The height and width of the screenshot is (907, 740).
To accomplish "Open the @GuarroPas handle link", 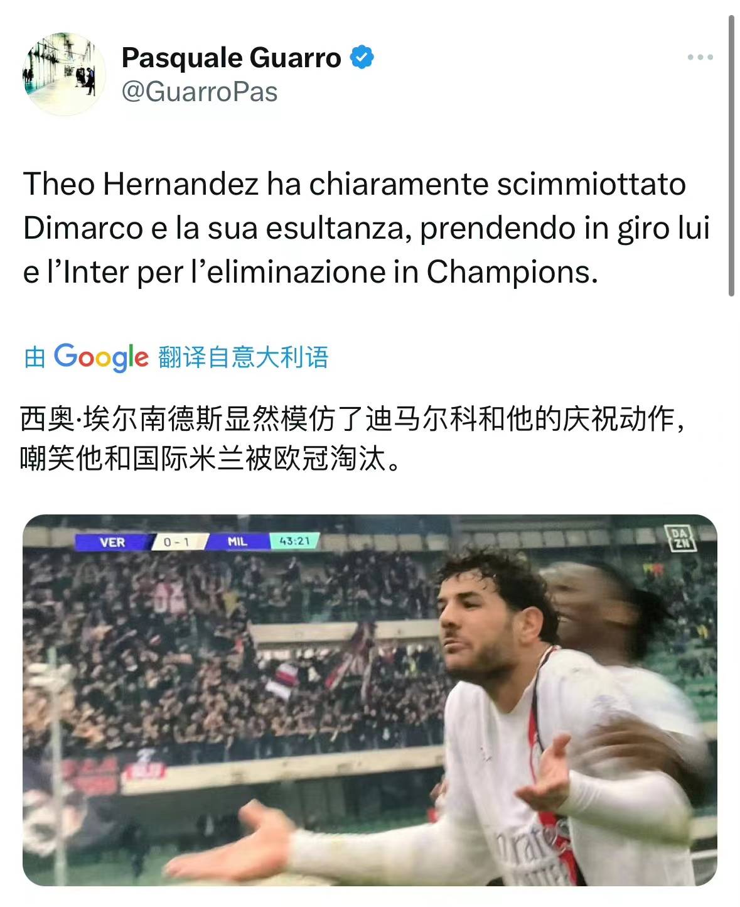I will pyautogui.click(x=199, y=92).
